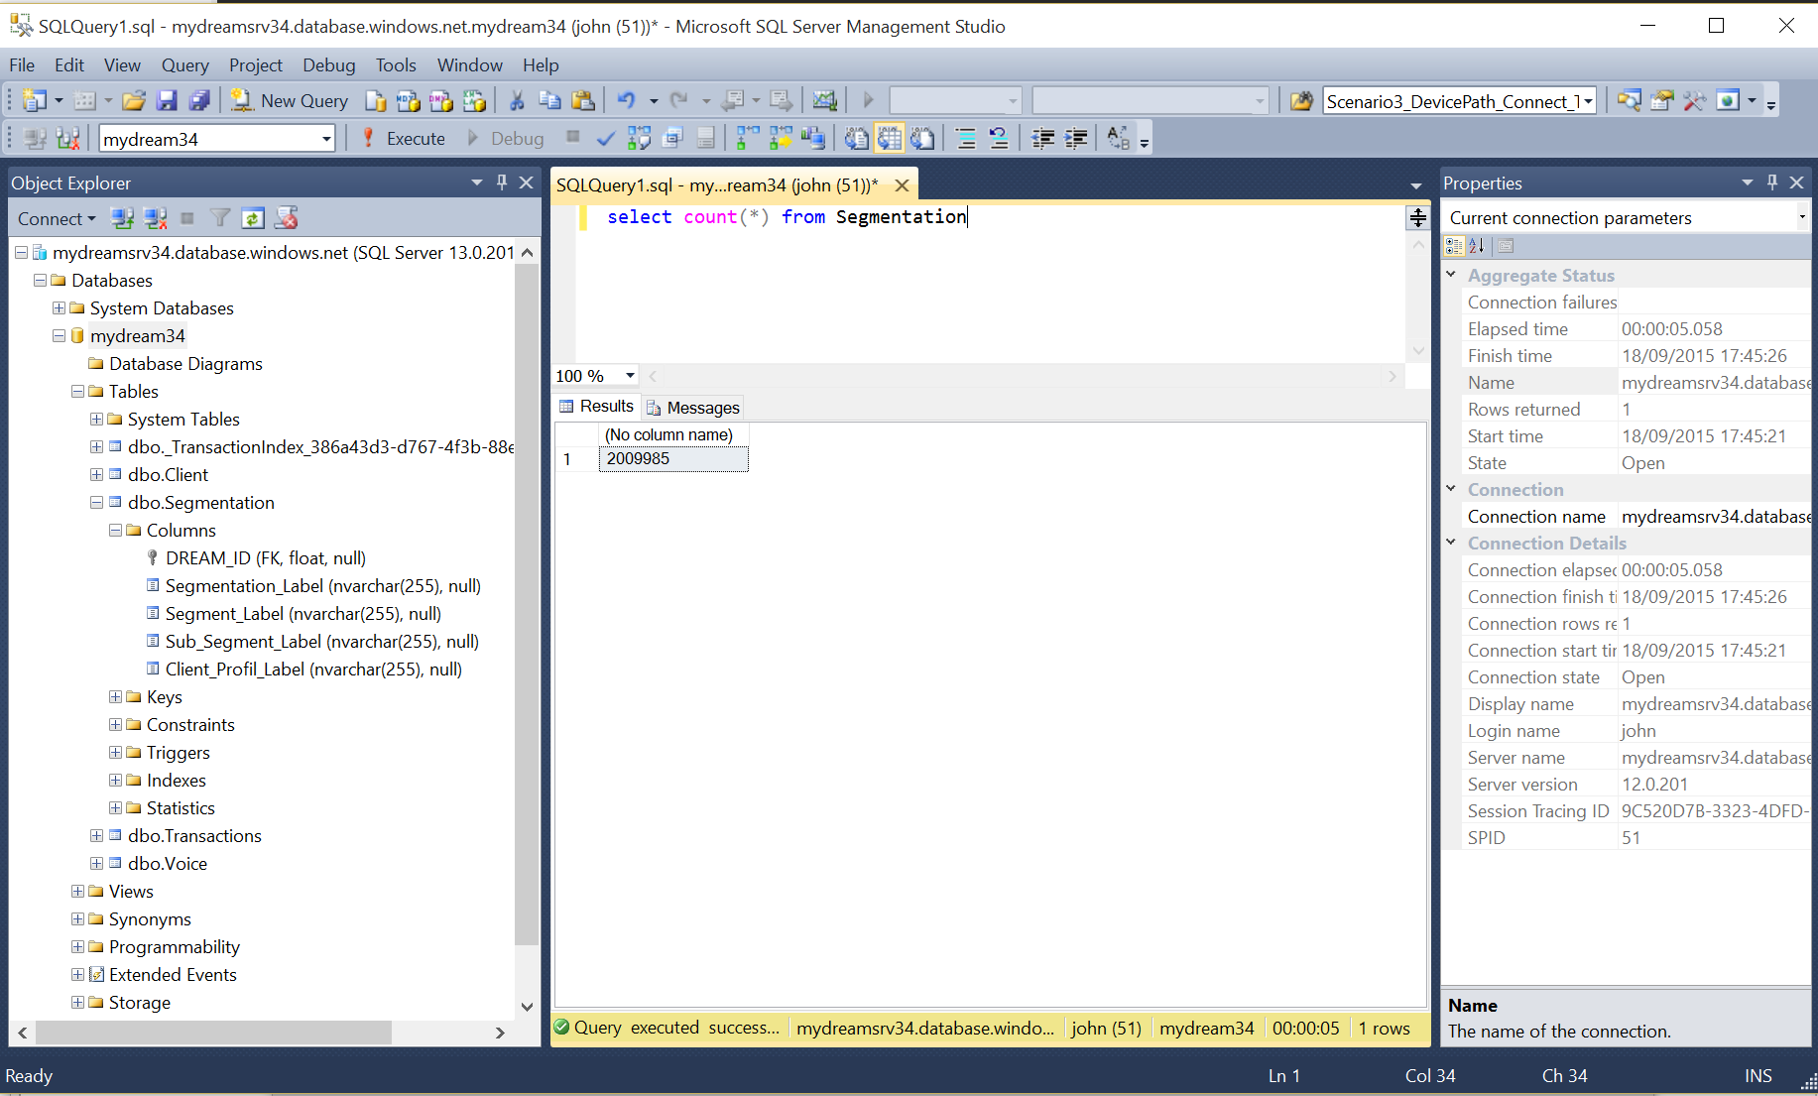Open Current connection parameters dropdown
The width and height of the screenshot is (1818, 1096).
(1802, 217)
